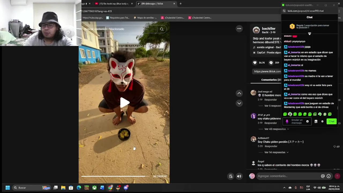Open 'Requisitos para Trá...' bookmark
343x193 pixels.
tap(118, 18)
